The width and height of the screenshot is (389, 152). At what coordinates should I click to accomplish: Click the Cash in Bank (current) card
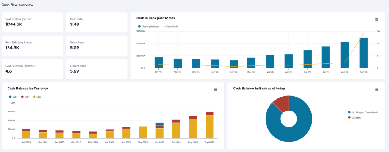point(32,22)
